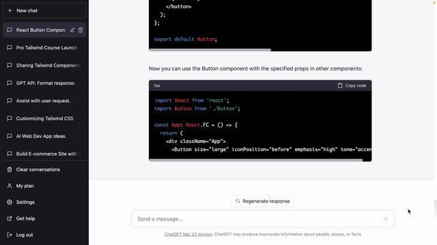Image resolution: width=437 pixels, height=245 pixels.
Task: Click the refresh icon in Regenerate response
Action: pyautogui.click(x=238, y=201)
